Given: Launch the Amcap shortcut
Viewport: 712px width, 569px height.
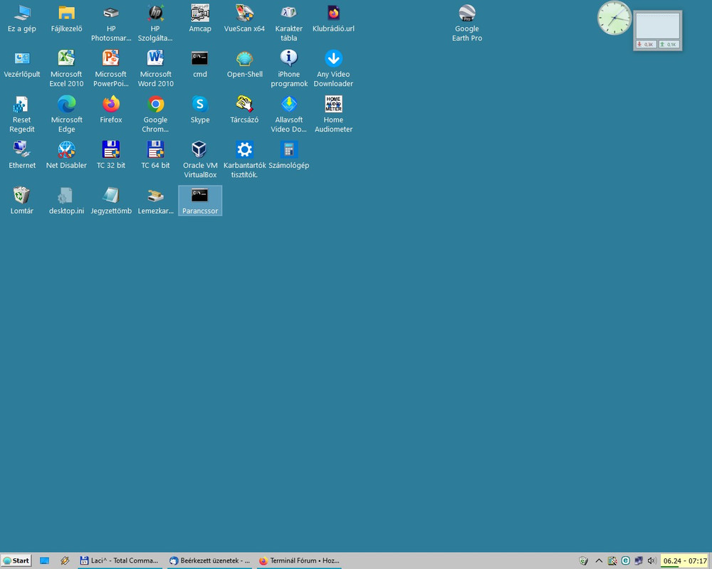Looking at the screenshot, I should pos(200,18).
